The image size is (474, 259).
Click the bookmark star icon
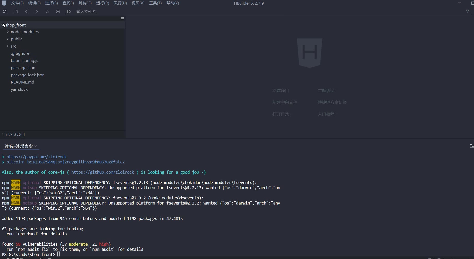(x=47, y=12)
